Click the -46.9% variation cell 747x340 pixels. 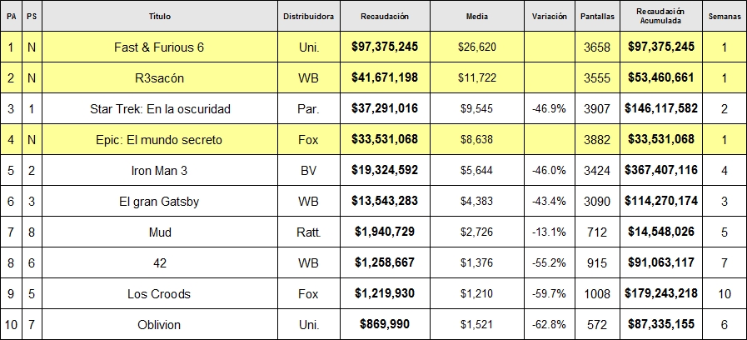click(548, 109)
